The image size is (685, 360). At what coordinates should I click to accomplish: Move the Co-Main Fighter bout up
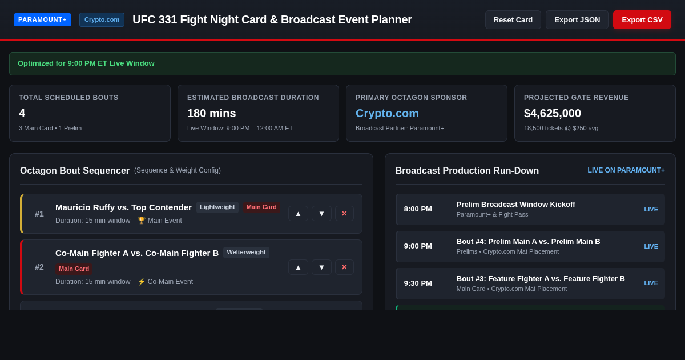(298, 267)
